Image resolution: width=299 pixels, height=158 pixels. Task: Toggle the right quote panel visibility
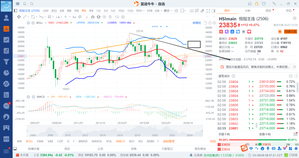[213, 11]
